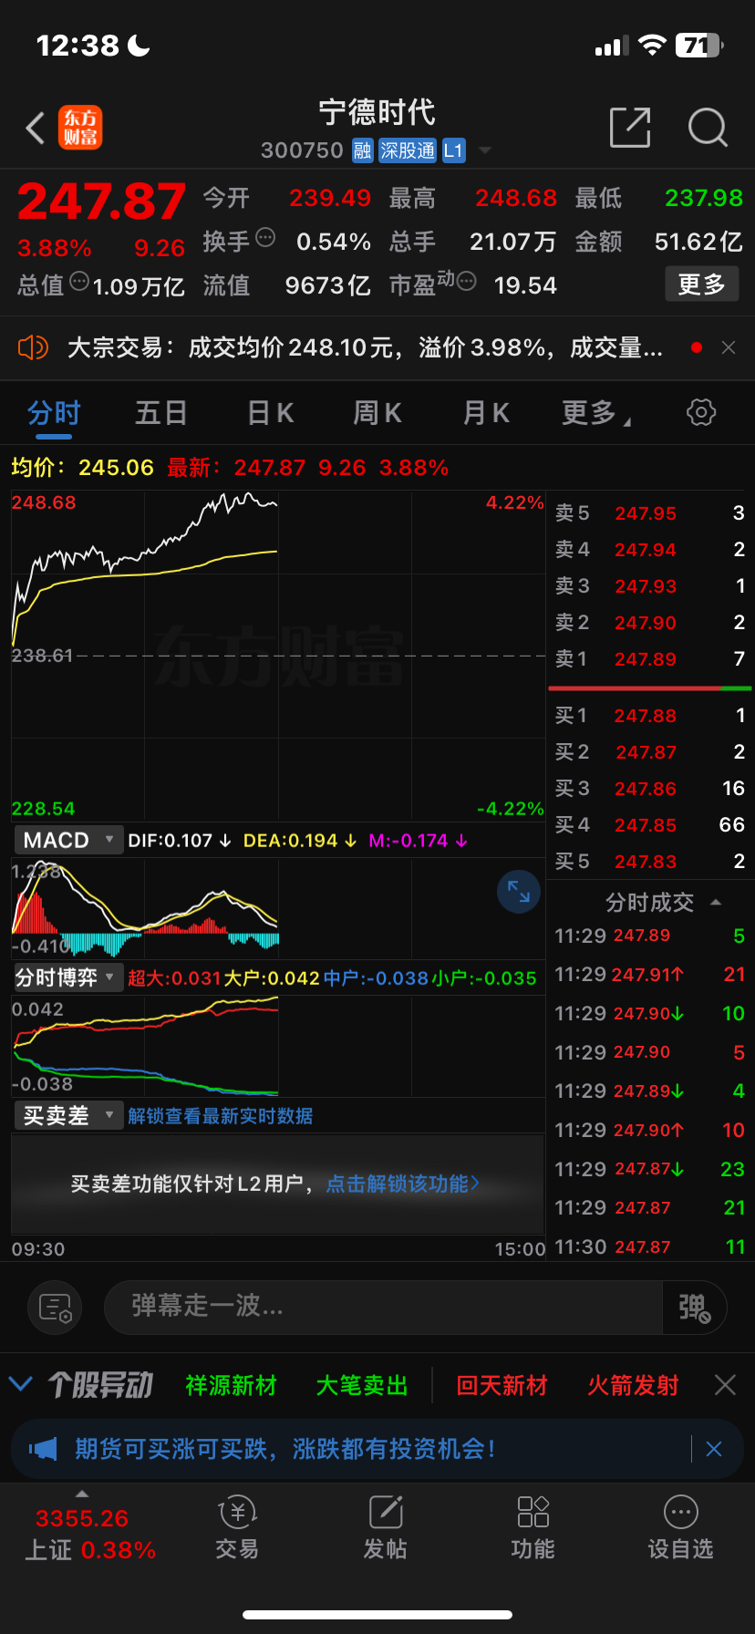Screen dimensions: 755x1634
Task: Open the 分时博弈 indicator dropdown
Action: pyautogui.click(x=68, y=977)
